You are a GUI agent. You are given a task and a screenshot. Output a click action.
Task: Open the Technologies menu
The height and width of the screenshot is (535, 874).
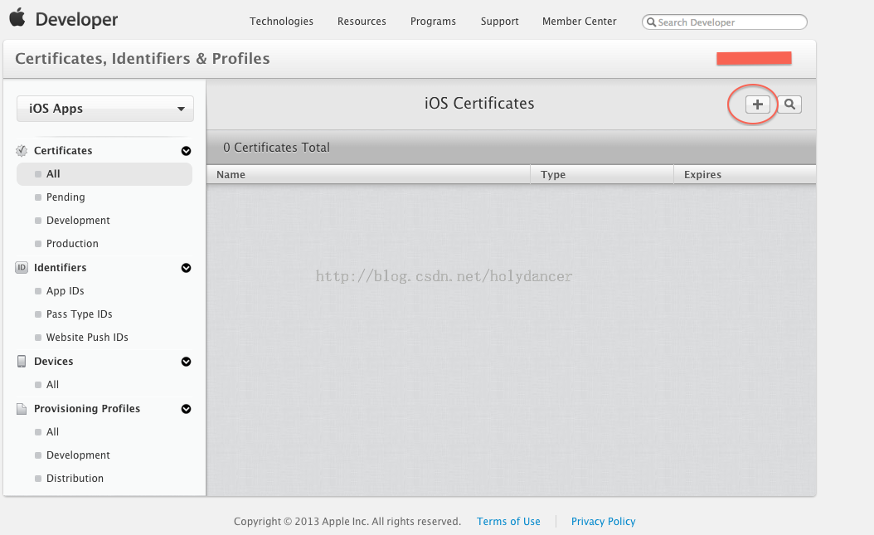click(x=281, y=22)
